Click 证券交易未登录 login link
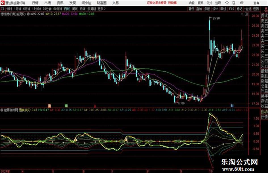This screenshot has height=173, width=268. (x=157, y=3)
